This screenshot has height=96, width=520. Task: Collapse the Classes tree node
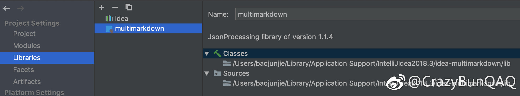pos(207,53)
